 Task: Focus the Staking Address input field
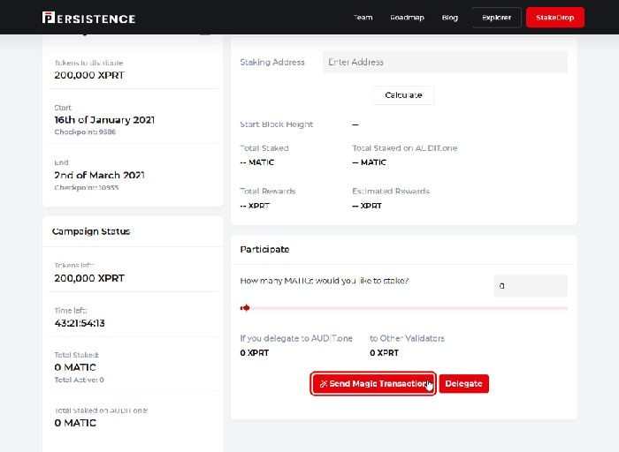click(x=445, y=63)
